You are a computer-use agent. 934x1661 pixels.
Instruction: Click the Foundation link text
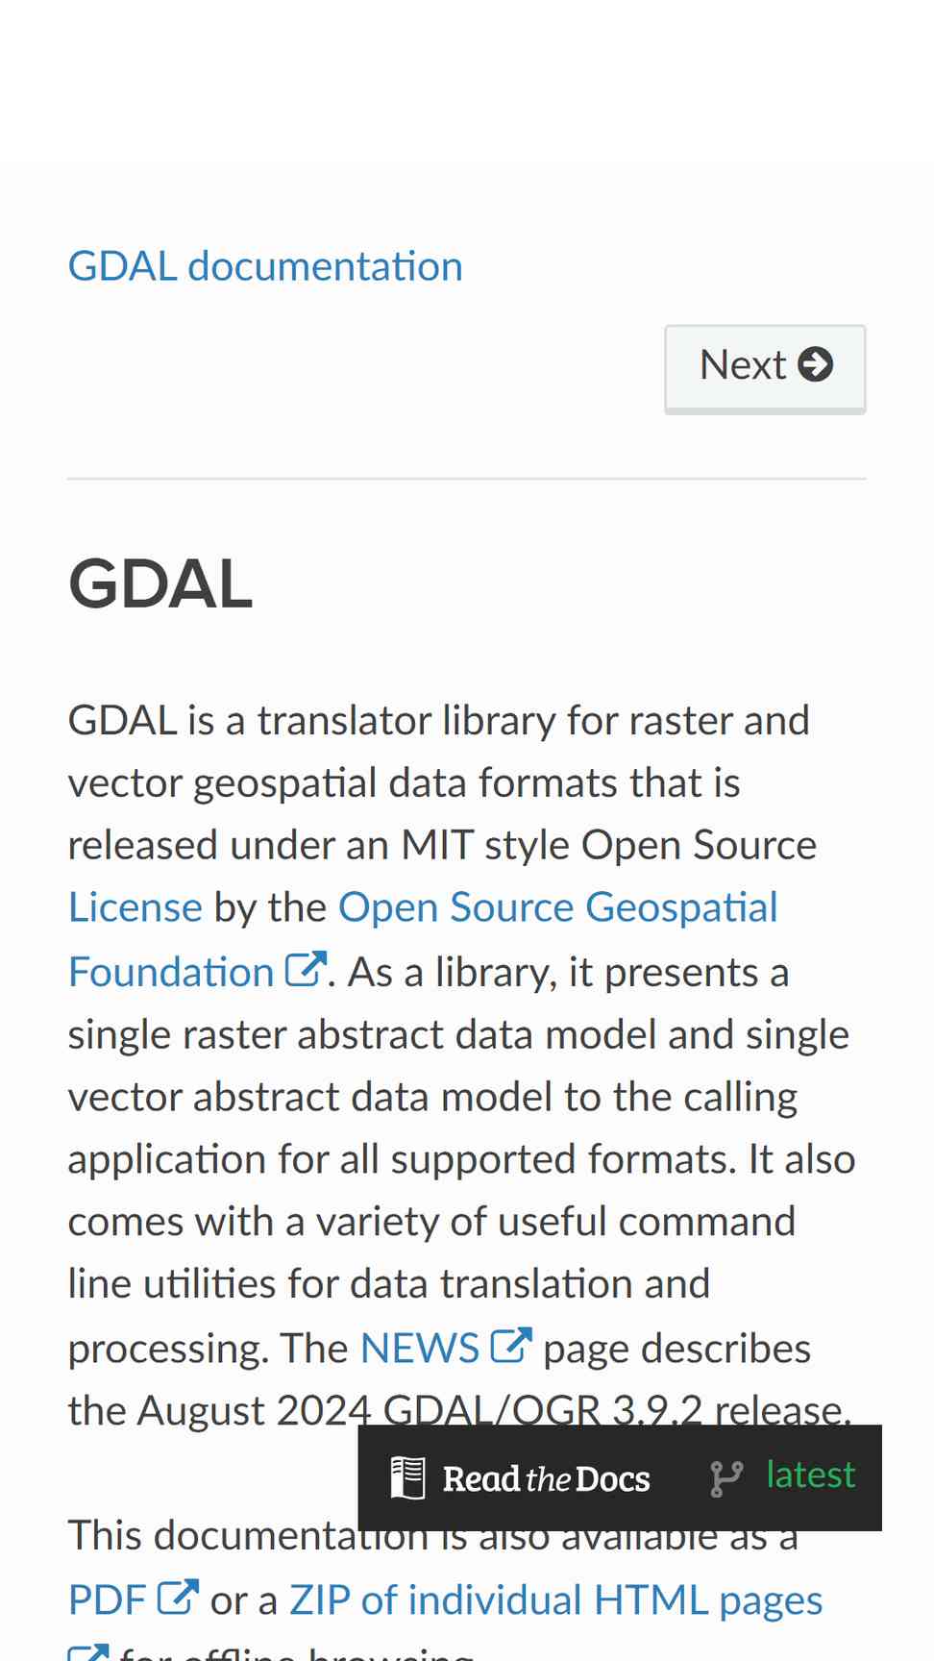click(171, 972)
